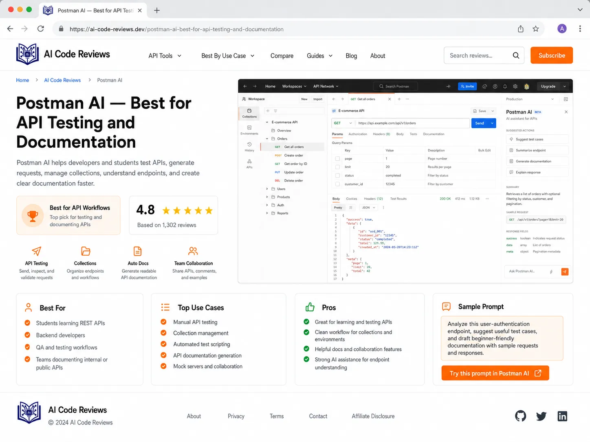The width and height of the screenshot is (590, 442).
Task: Click Try this prompt in Postman AI
Action: (495, 373)
